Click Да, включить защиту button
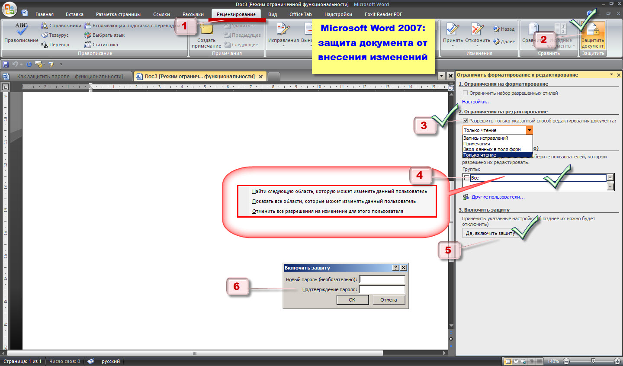 (x=491, y=233)
